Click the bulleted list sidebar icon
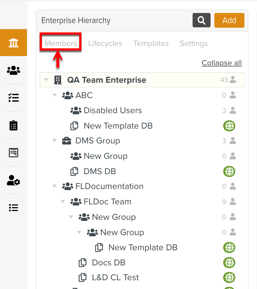This screenshot has width=257, height=289. (13, 208)
